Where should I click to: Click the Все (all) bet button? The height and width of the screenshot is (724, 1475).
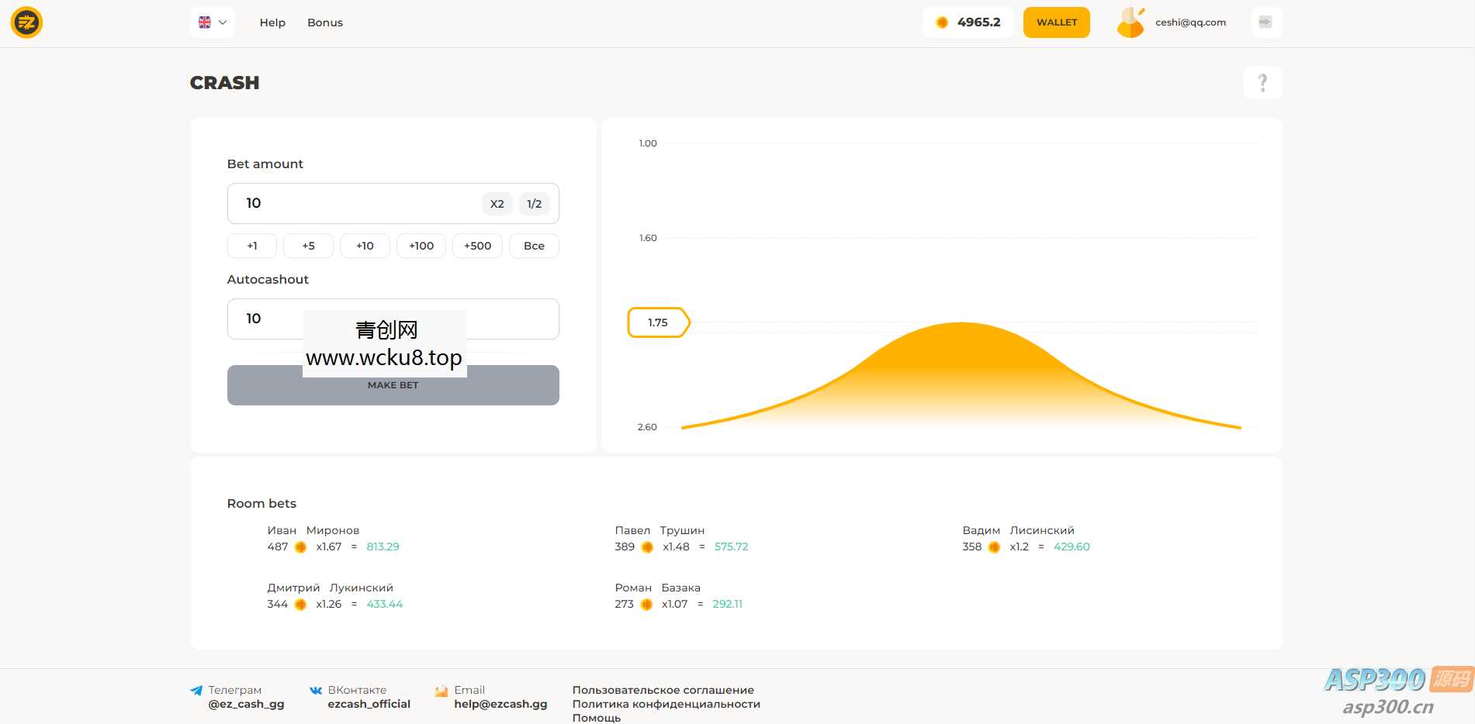pos(534,246)
